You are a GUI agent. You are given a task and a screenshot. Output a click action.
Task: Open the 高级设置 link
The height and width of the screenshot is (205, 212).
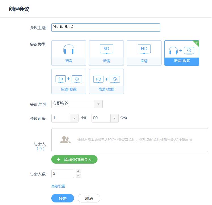[58, 186]
